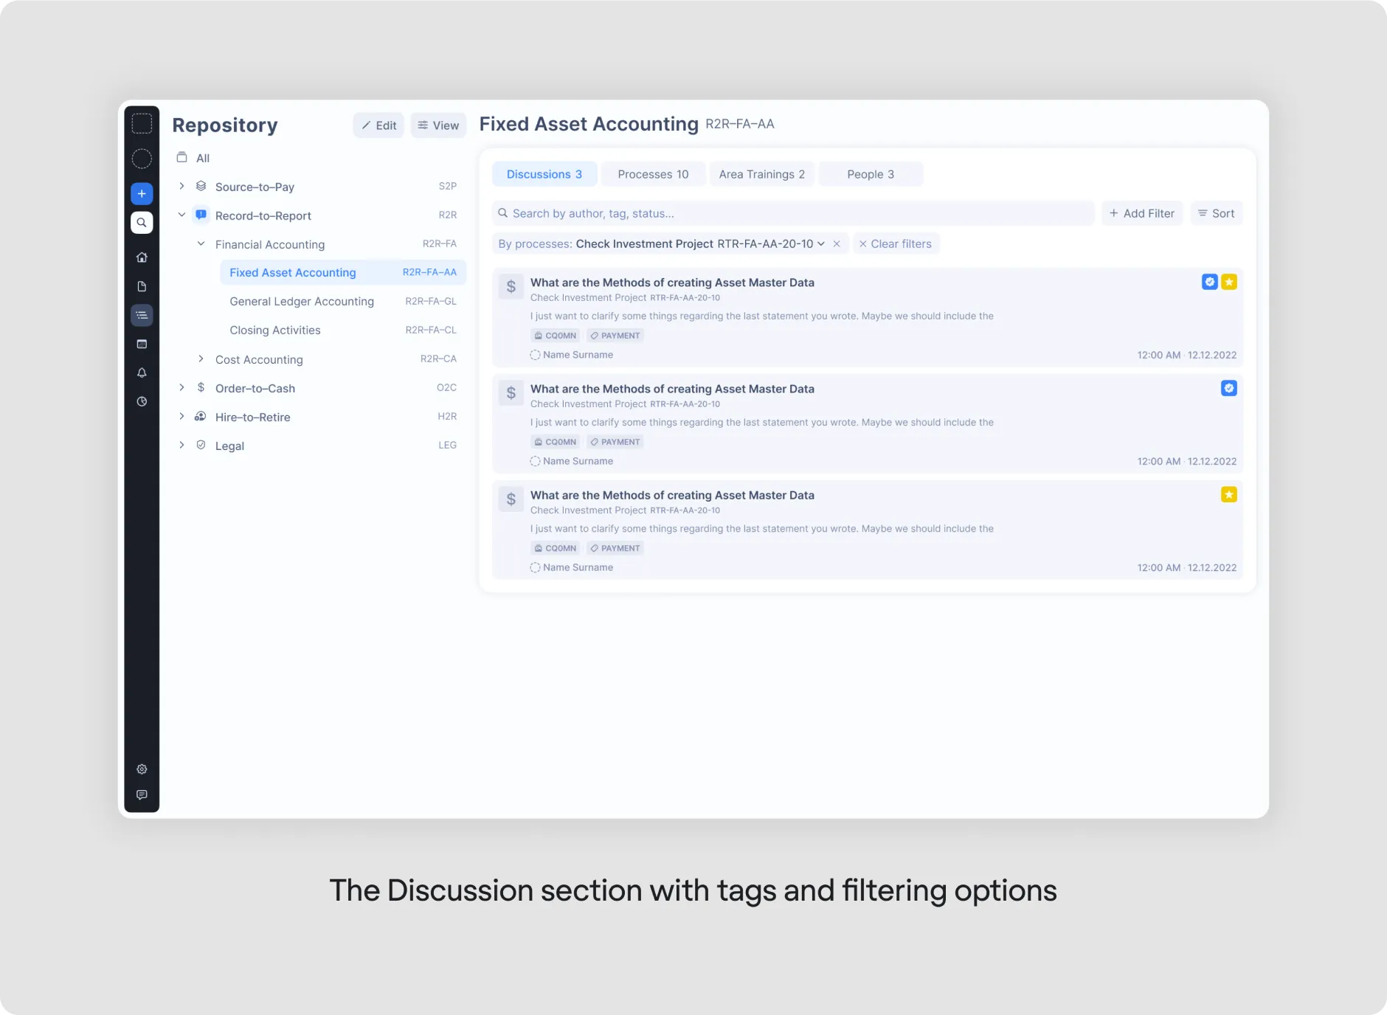The height and width of the screenshot is (1015, 1387).
Task: Switch to the Discussions tab
Action: [544, 174]
